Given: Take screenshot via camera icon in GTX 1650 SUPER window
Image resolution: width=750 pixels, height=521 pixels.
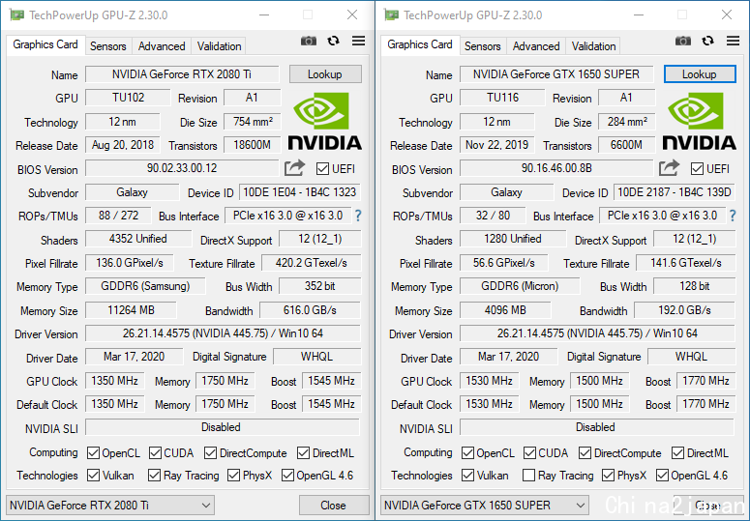Looking at the screenshot, I should (683, 41).
